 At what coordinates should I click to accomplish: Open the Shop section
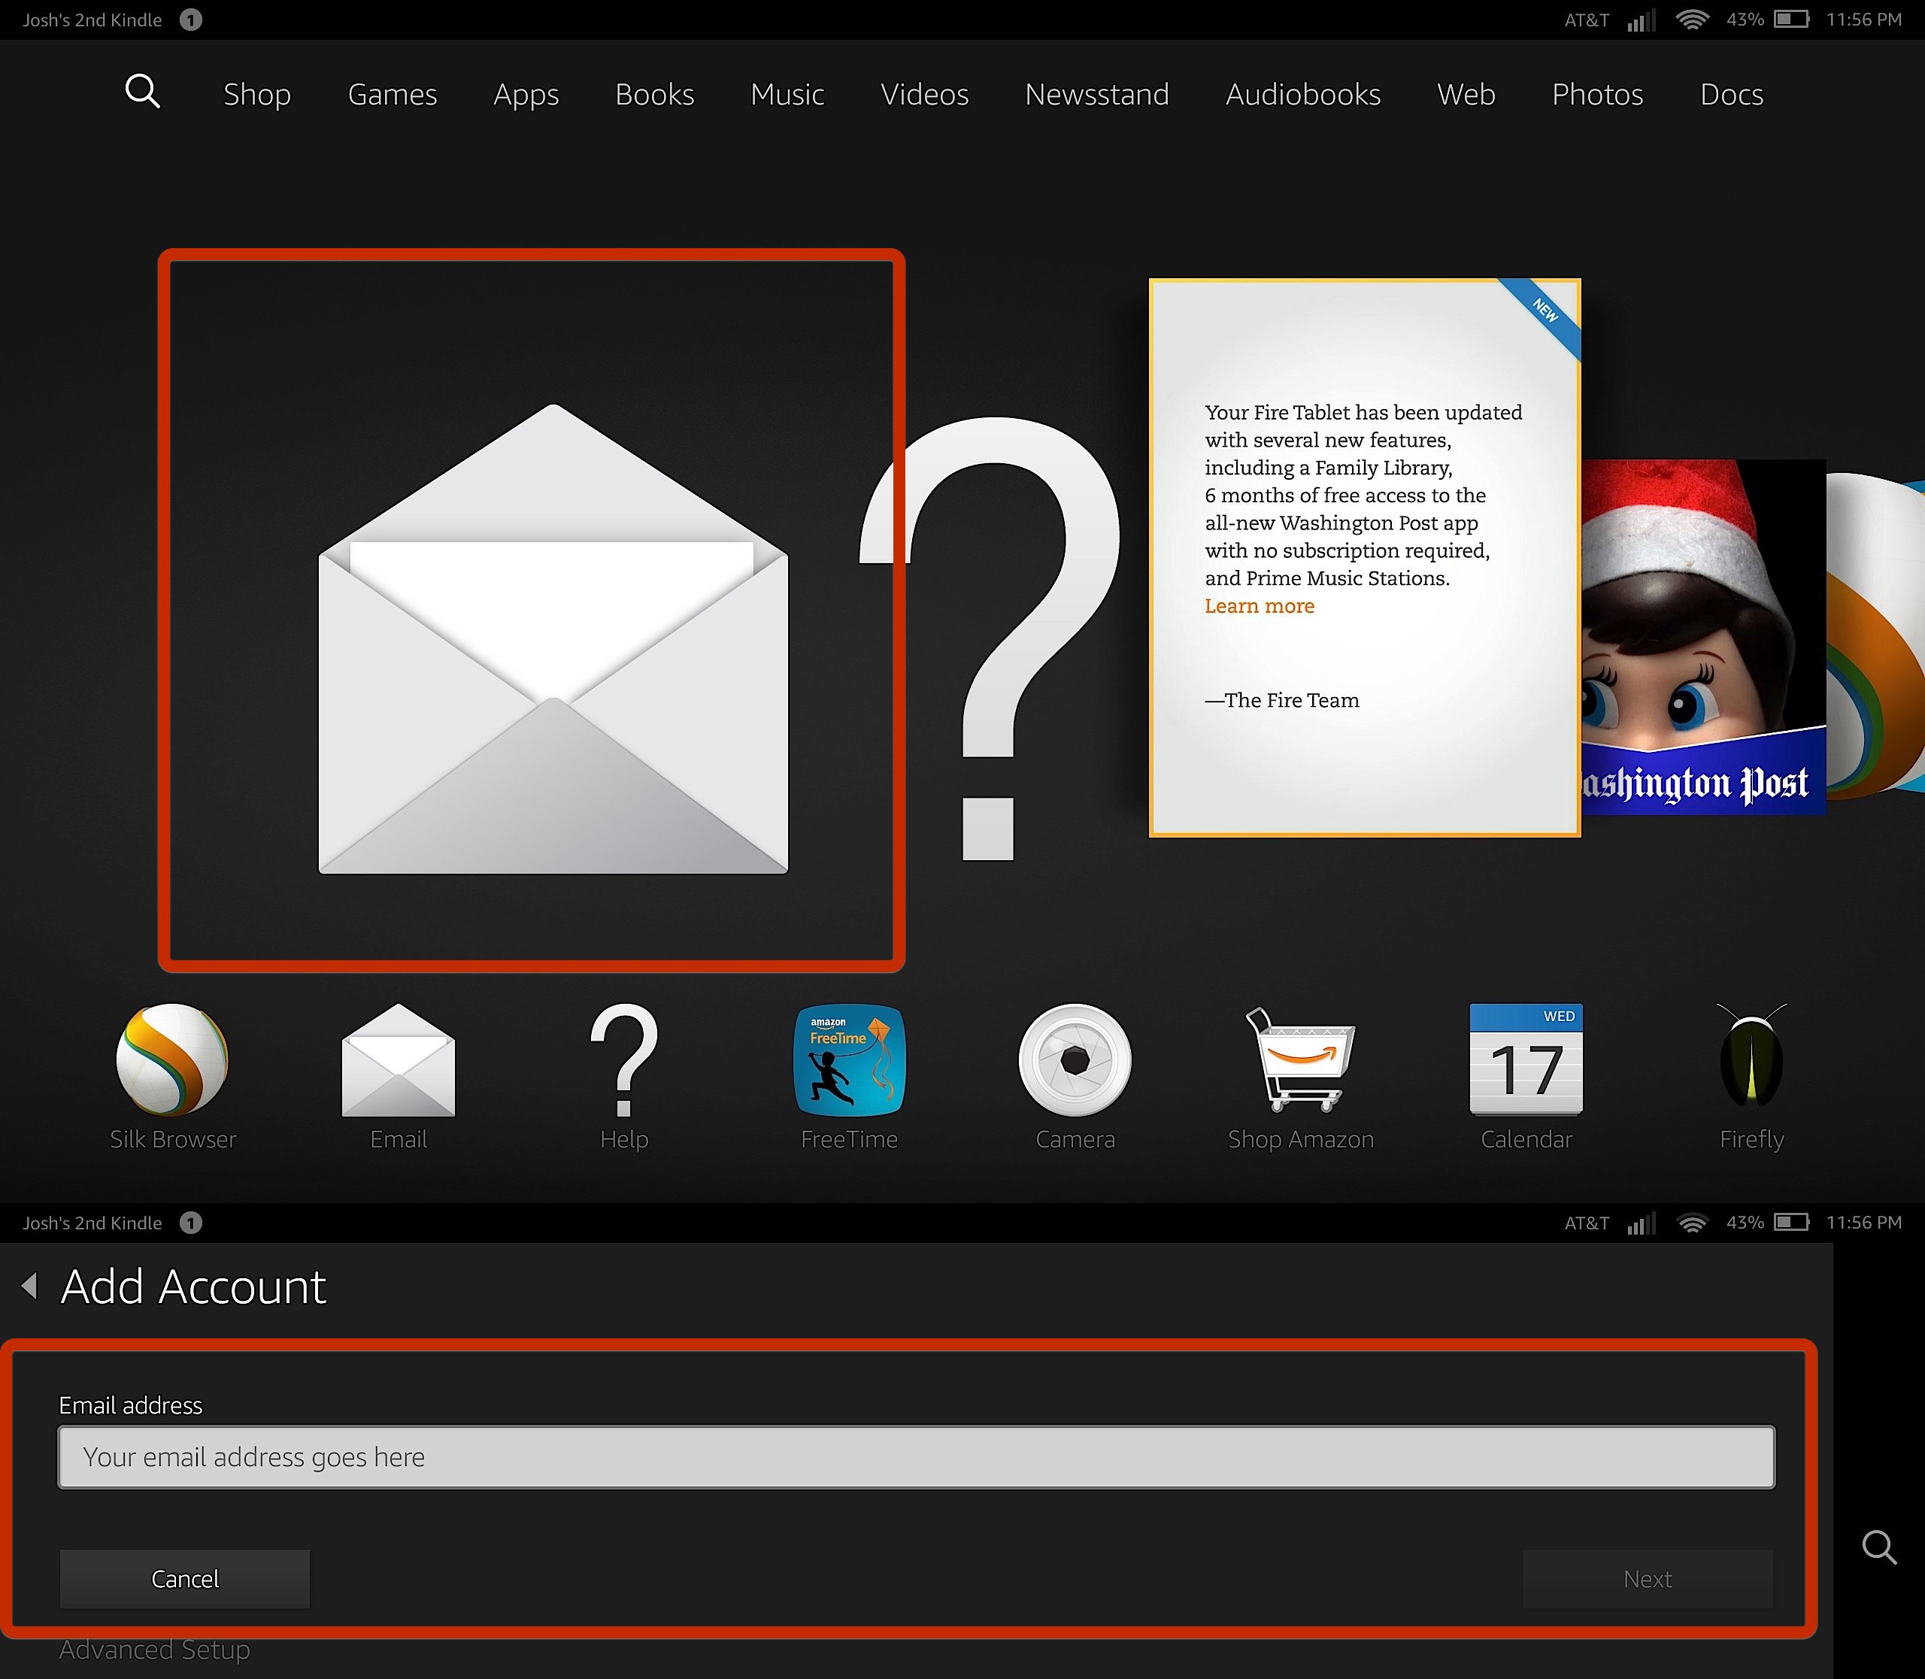[x=256, y=95]
